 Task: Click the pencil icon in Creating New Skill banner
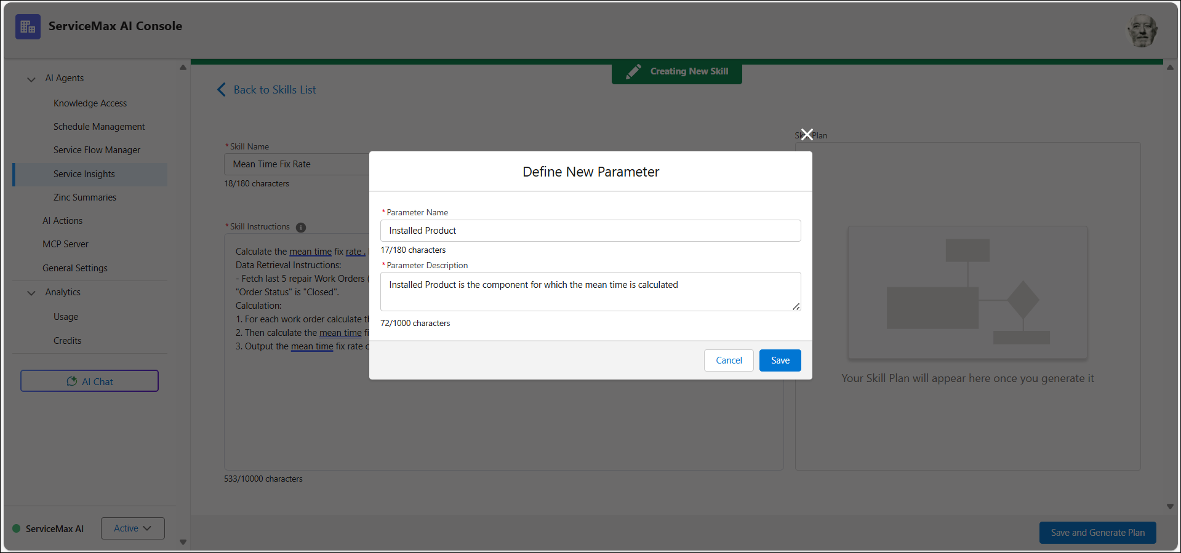(633, 71)
